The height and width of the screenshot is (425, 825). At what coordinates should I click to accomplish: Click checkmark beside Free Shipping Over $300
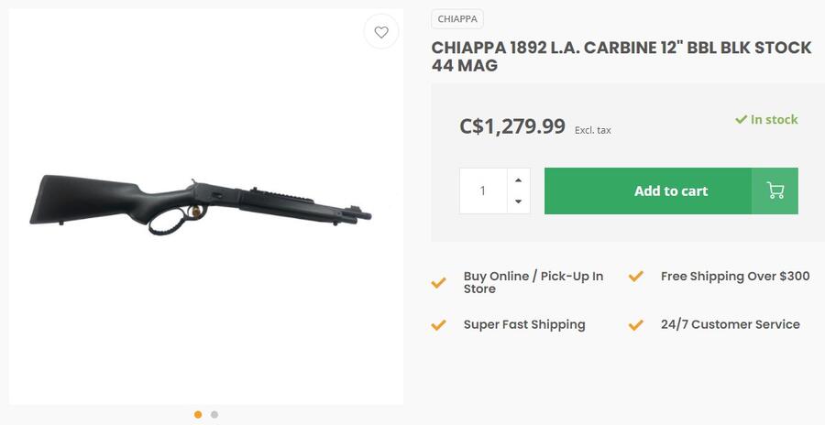[636, 277]
